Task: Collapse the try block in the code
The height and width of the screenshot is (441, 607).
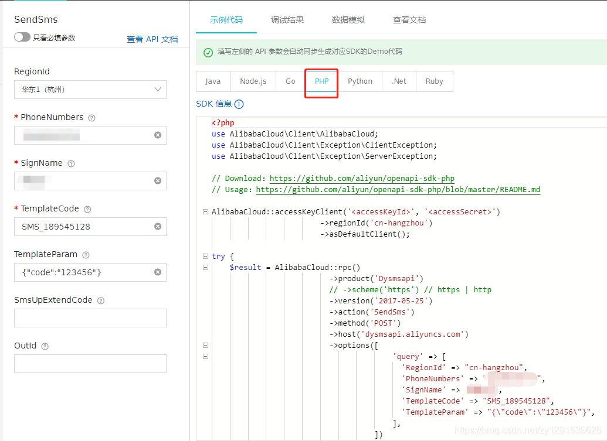Action: click(x=205, y=257)
